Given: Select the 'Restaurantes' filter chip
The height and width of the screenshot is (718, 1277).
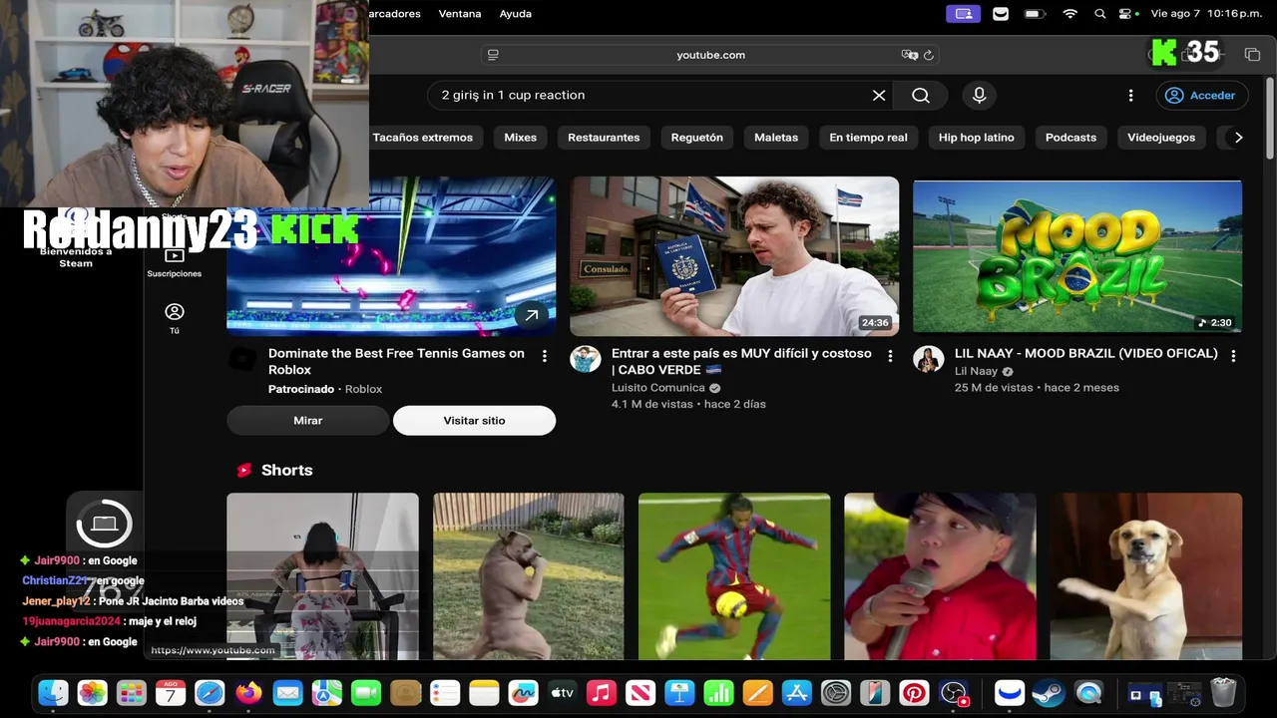Looking at the screenshot, I should (x=604, y=138).
